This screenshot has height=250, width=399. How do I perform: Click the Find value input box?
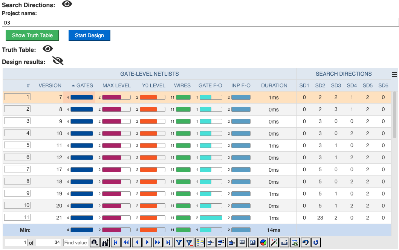[x=76, y=242]
